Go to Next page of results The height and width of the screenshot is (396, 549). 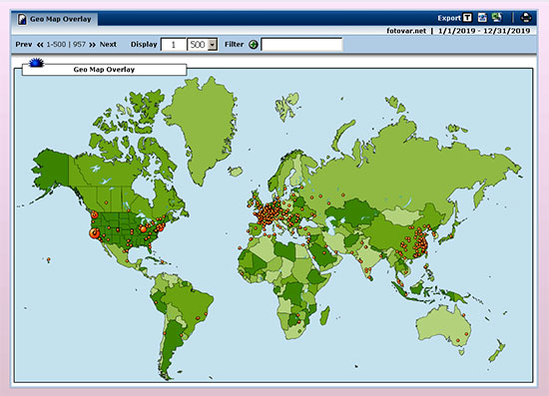[108, 45]
